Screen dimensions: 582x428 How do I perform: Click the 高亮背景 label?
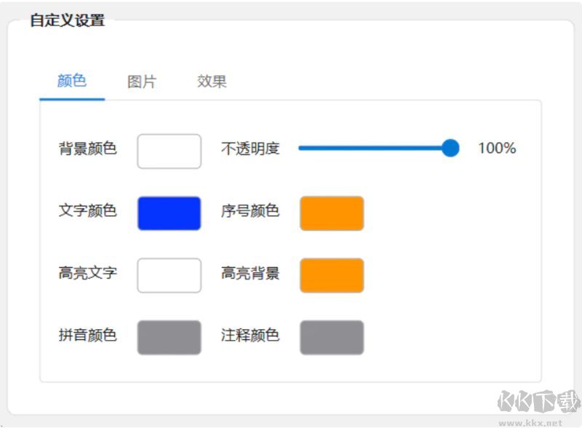pyautogui.click(x=250, y=273)
